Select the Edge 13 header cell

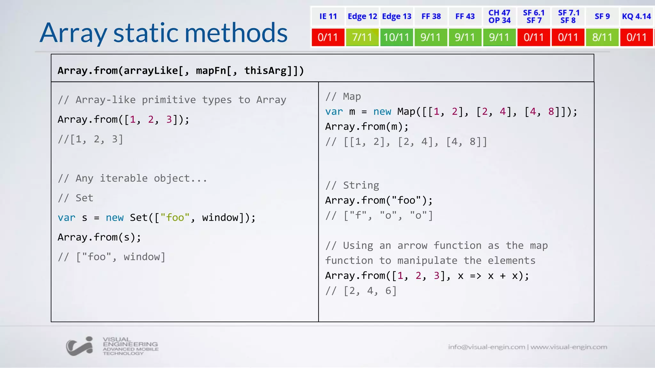(397, 16)
